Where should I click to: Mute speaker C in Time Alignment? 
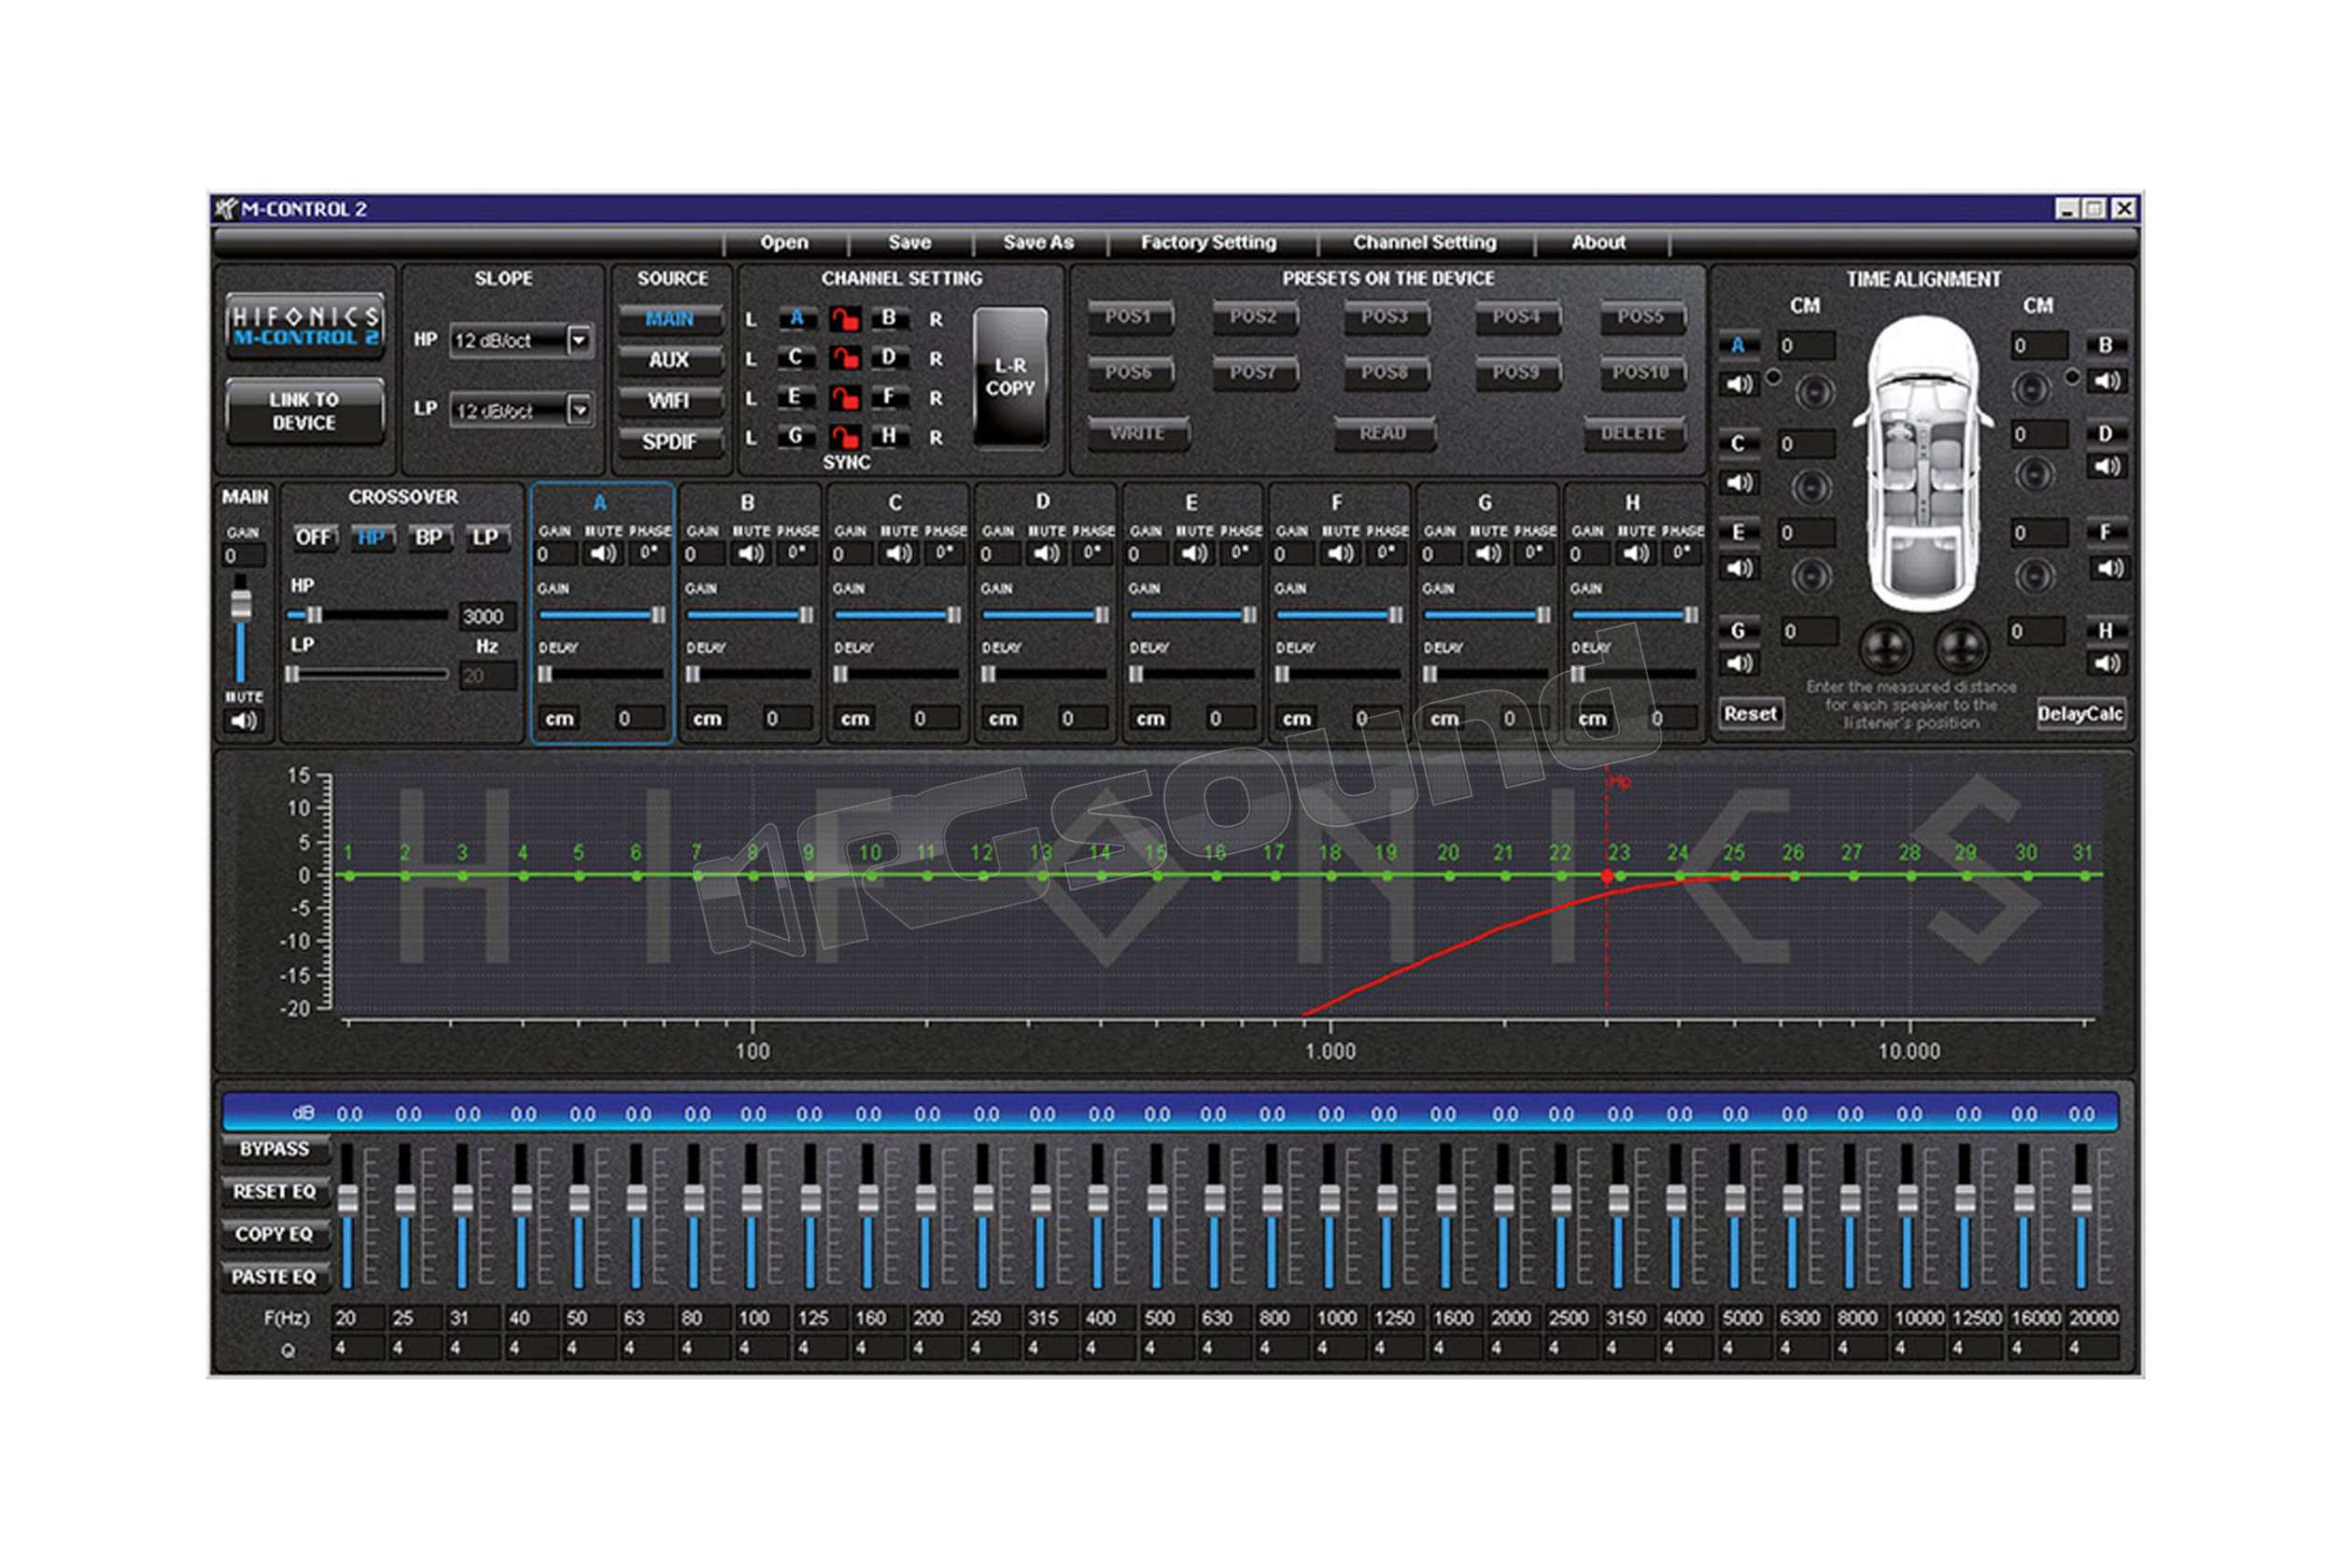(1739, 483)
